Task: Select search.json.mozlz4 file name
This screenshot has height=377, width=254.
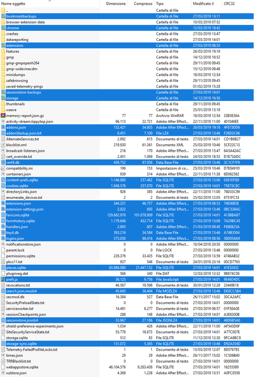Action: pos(21,291)
